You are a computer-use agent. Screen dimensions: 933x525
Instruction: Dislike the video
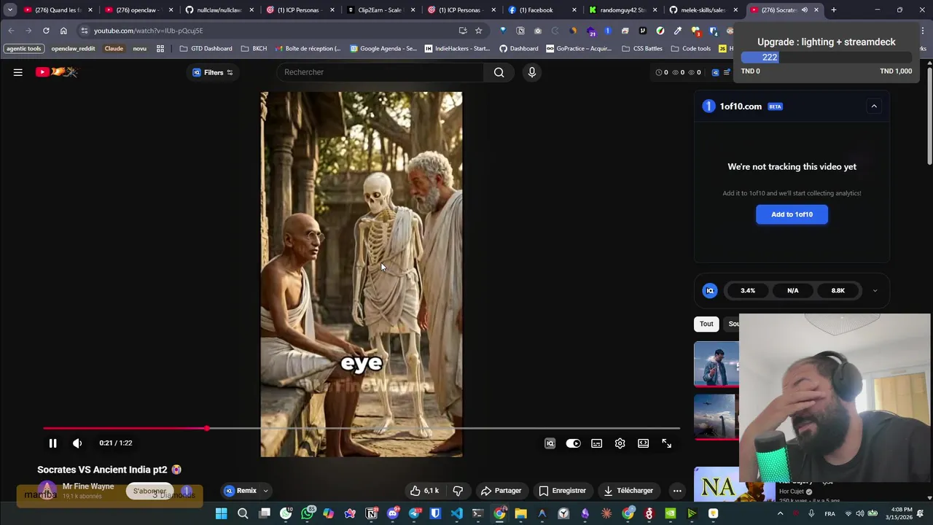(458, 491)
